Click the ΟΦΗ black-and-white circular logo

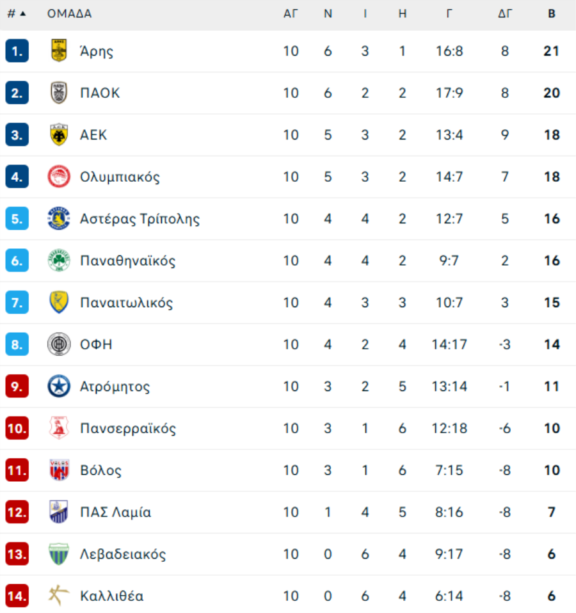tap(59, 344)
